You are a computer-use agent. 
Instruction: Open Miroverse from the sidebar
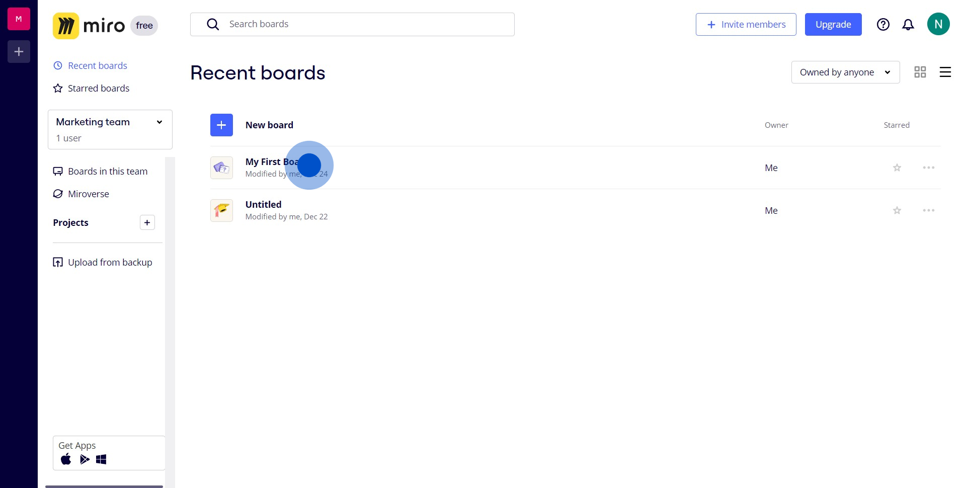pyautogui.click(x=88, y=194)
